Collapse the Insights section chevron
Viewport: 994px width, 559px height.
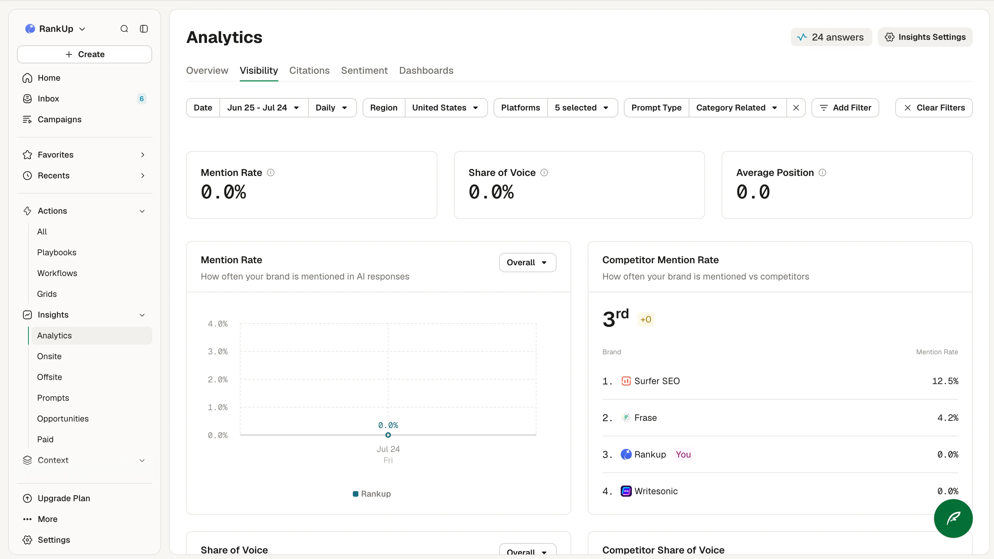pyautogui.click(x=142, y=316)
